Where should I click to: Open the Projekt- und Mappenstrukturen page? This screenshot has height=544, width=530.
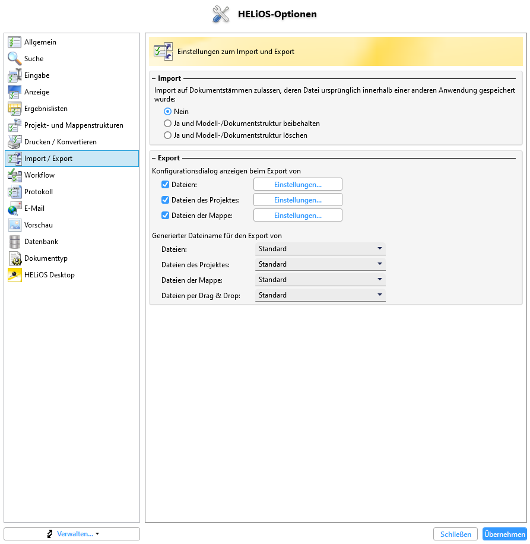coord(72,125)
